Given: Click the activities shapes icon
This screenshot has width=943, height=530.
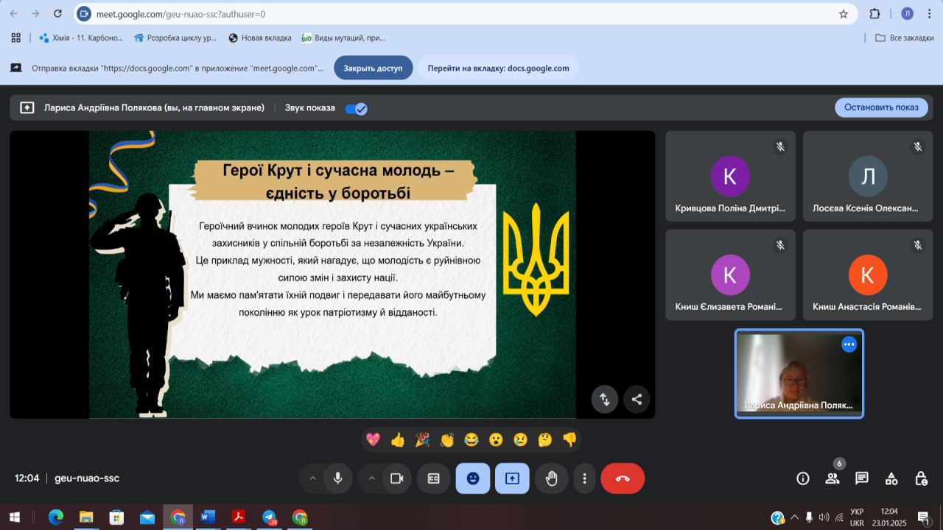Looking at the screenshot, I should click(x=891, y=478).
